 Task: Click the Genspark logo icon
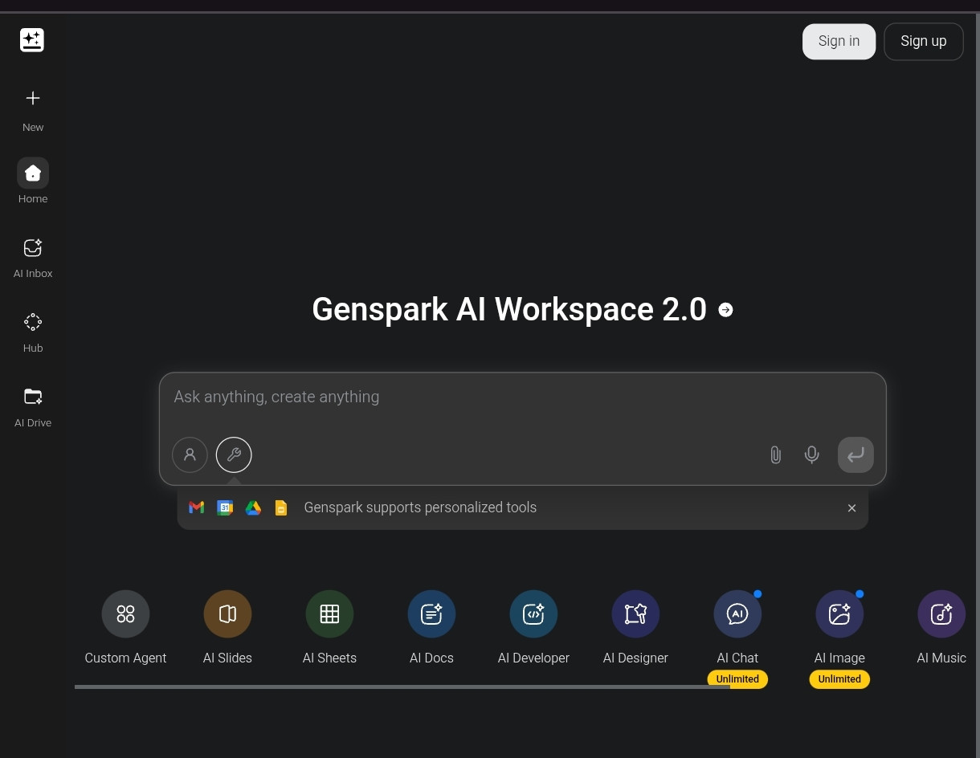32,39
